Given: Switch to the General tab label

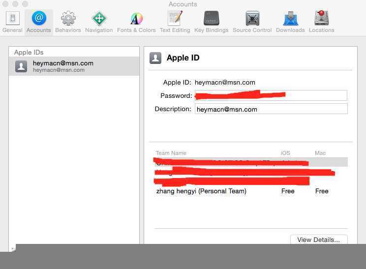Looking at the screenshot, I should click(x=13, y=30).
